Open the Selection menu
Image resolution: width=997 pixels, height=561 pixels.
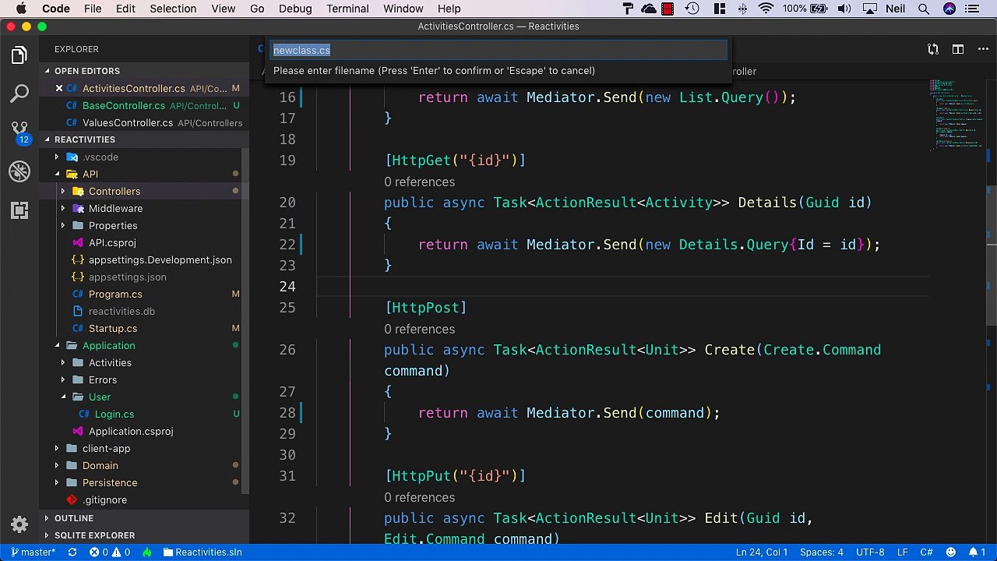[x=173, y=9]
